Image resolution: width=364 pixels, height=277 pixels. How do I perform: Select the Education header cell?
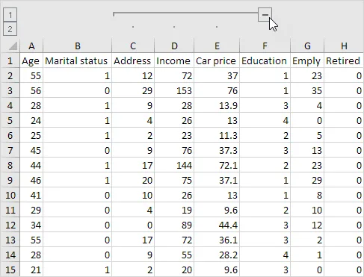(x=265, y=60)
